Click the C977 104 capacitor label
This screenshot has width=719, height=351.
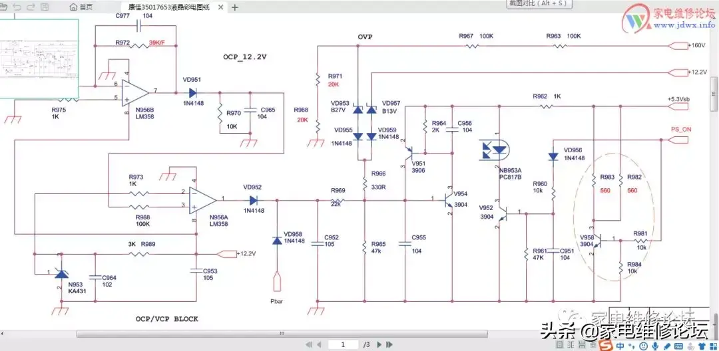tap(134, 15)
